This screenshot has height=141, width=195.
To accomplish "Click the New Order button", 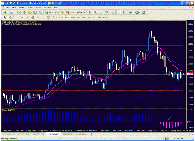I will point(52,12).
